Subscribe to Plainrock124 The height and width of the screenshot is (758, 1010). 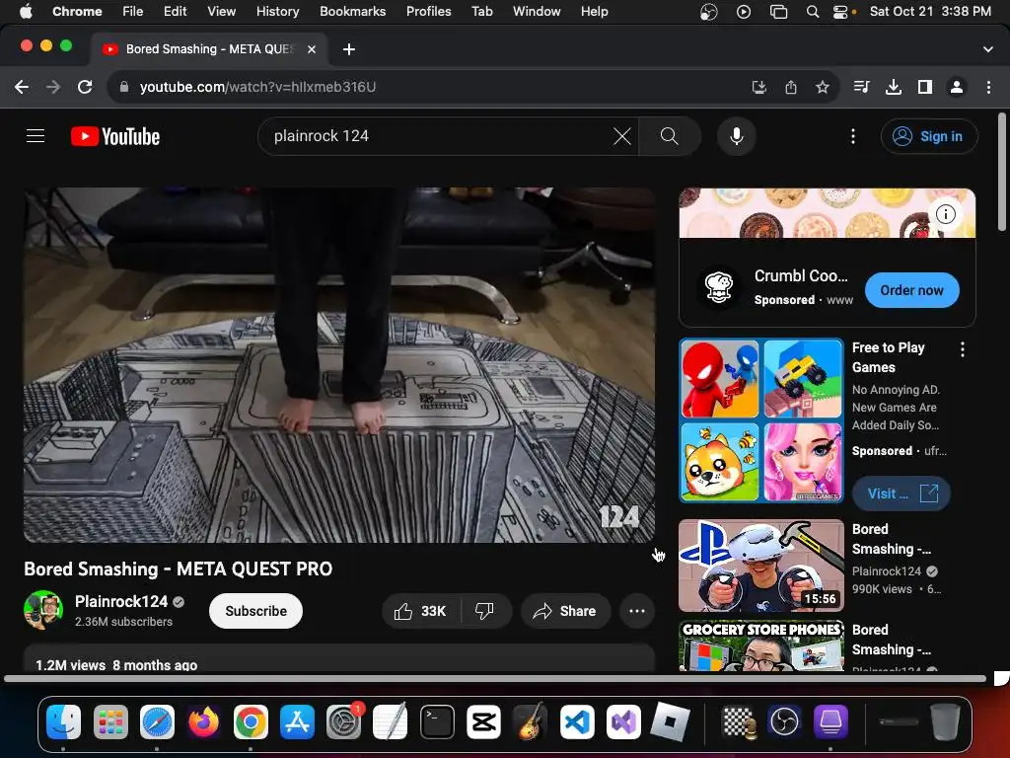255,611
